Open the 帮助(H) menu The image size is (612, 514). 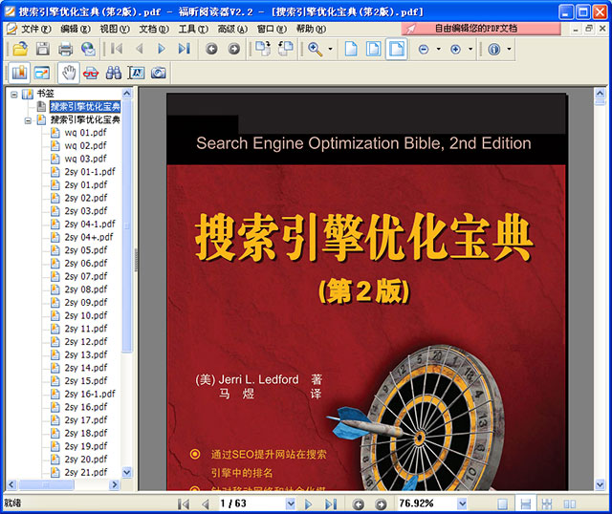311,29
